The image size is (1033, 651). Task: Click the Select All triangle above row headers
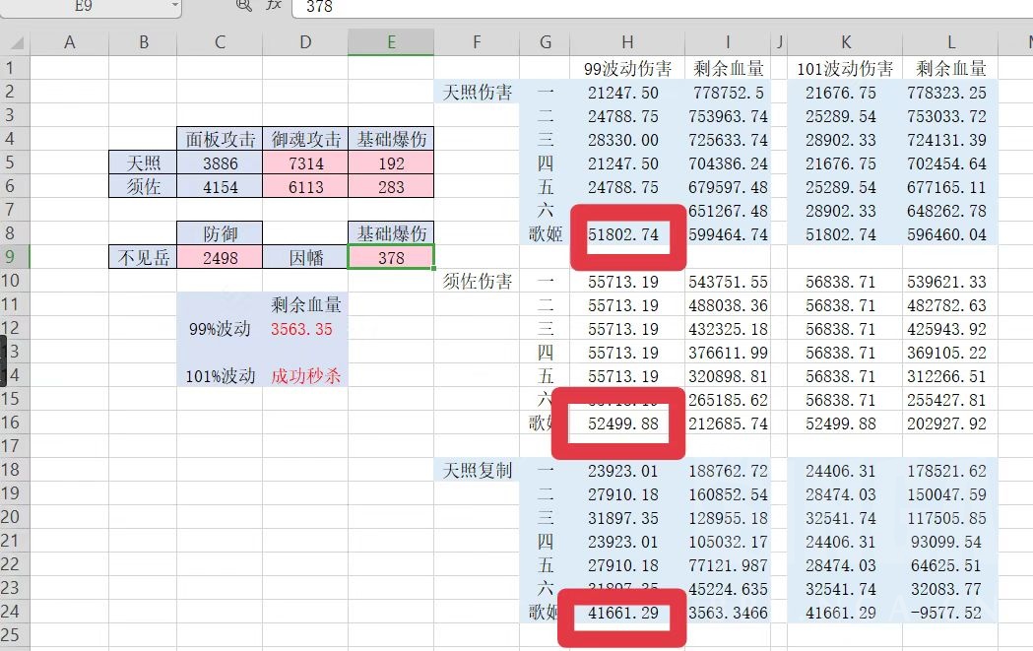[x=15, y=42]
